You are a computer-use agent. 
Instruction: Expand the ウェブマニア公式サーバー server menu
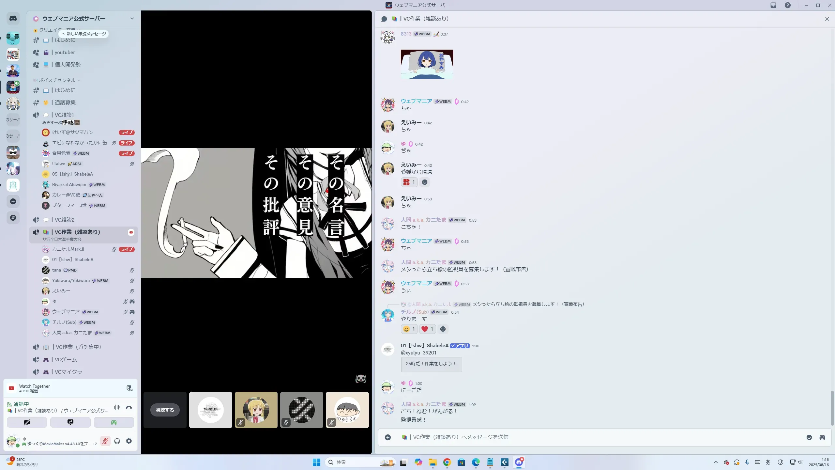(x=132, y=19)
